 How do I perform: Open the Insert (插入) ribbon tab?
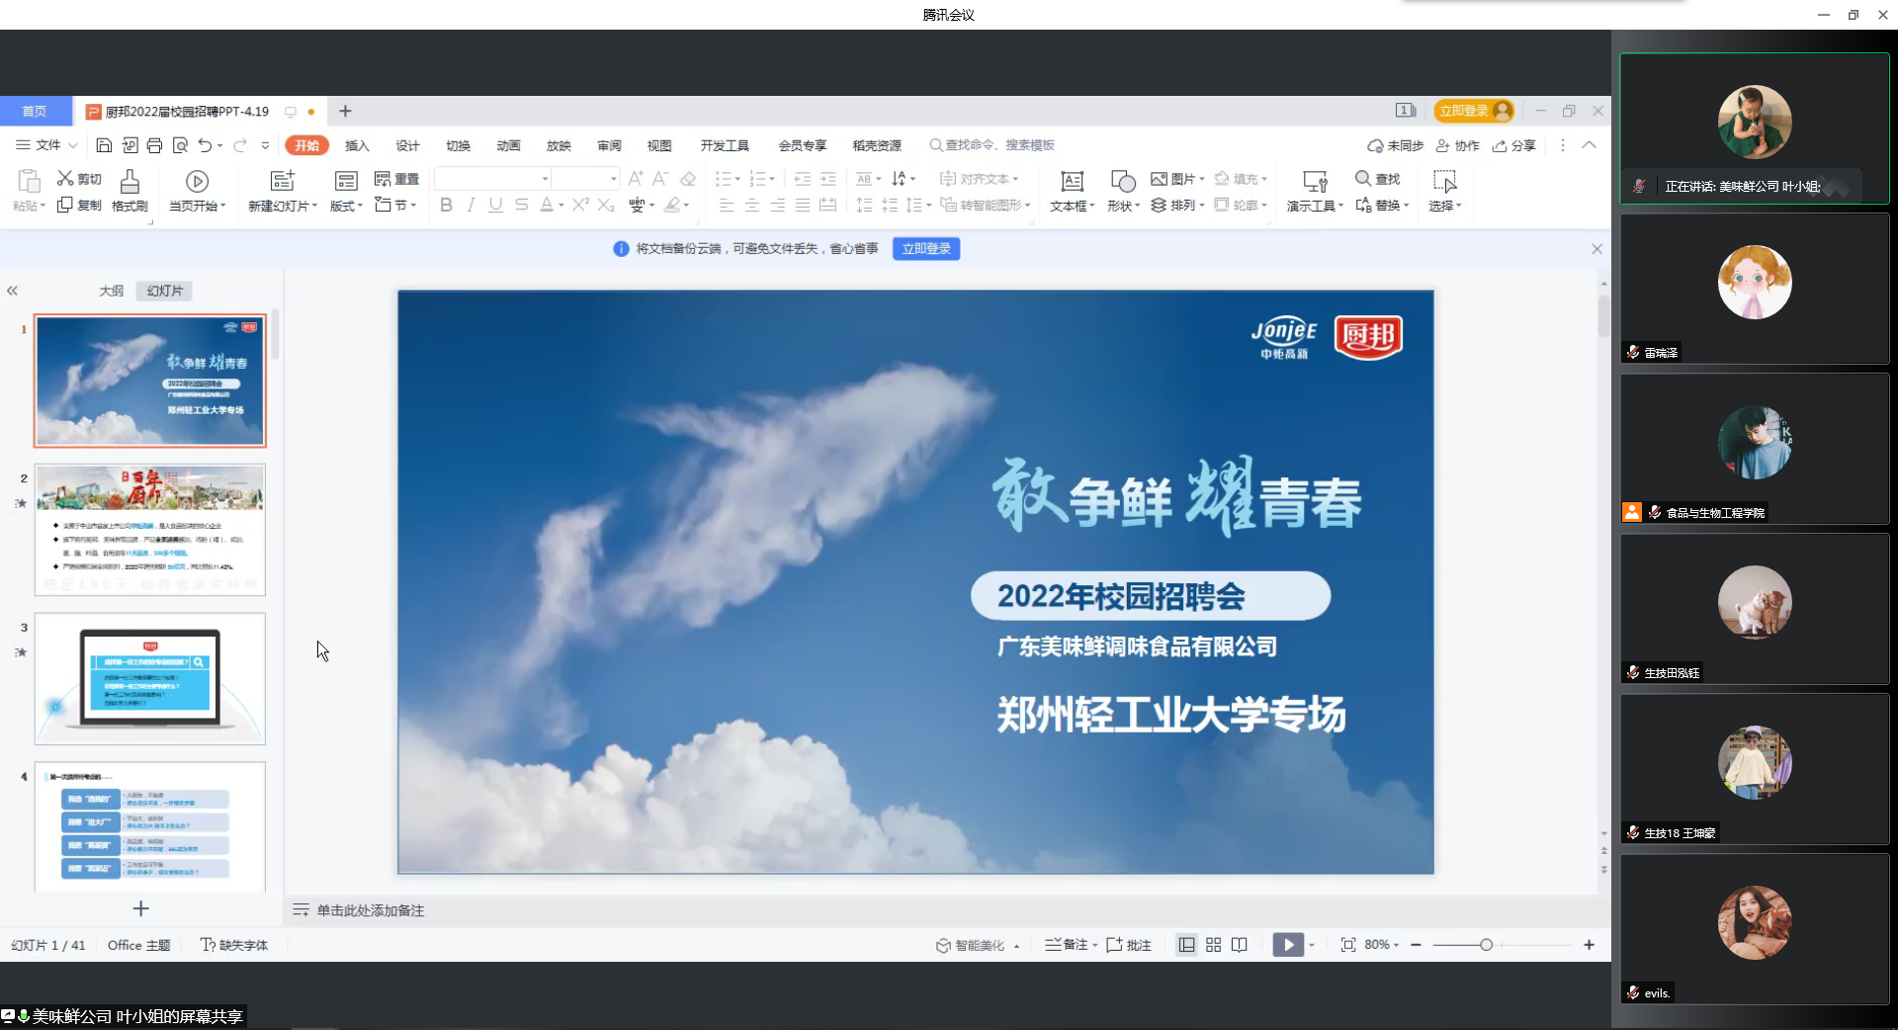coord(357,145)
